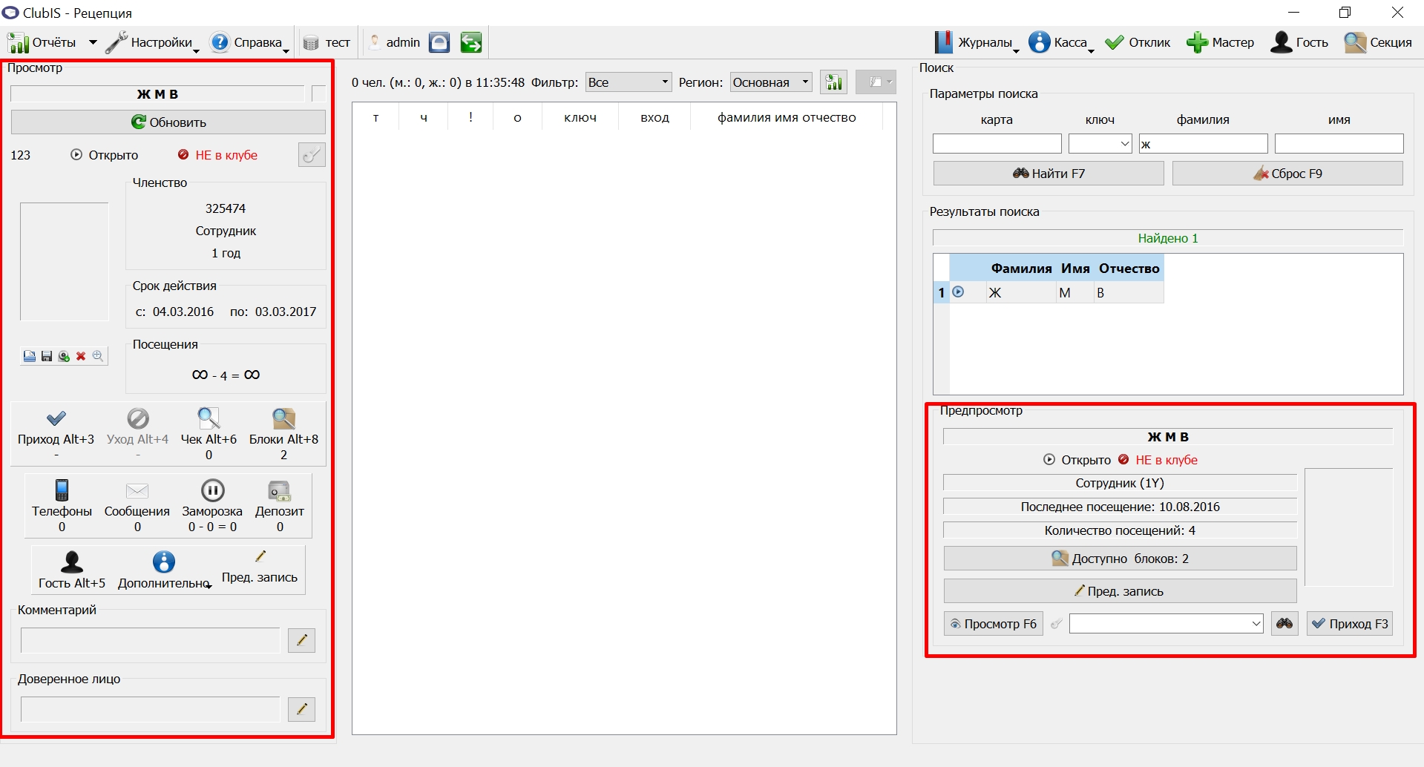The image size is (1424, 767).
Task: Click the Просмотр F6 view button
Action: pos(993,624)
